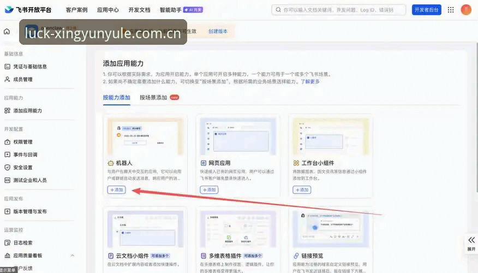Click the 网页应用 card title
Image resolution: width=478 pixels, height=273 pixels.
point(219,163)
